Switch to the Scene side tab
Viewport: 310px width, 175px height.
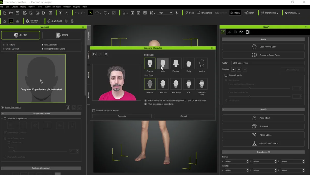[x=89, y=75]
